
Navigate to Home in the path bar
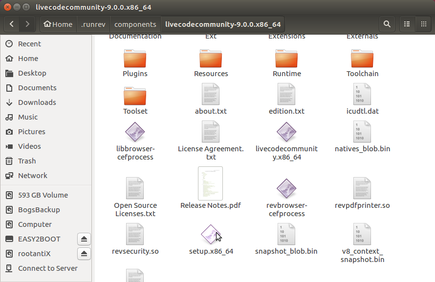click(x=58, y=24)
